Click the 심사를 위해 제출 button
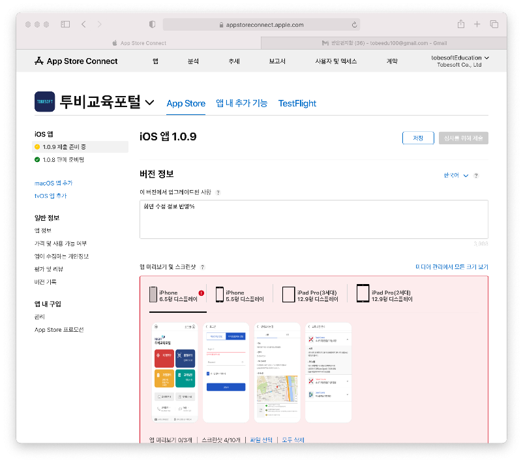Screen dimensions: 523x463 click(463, 138)
